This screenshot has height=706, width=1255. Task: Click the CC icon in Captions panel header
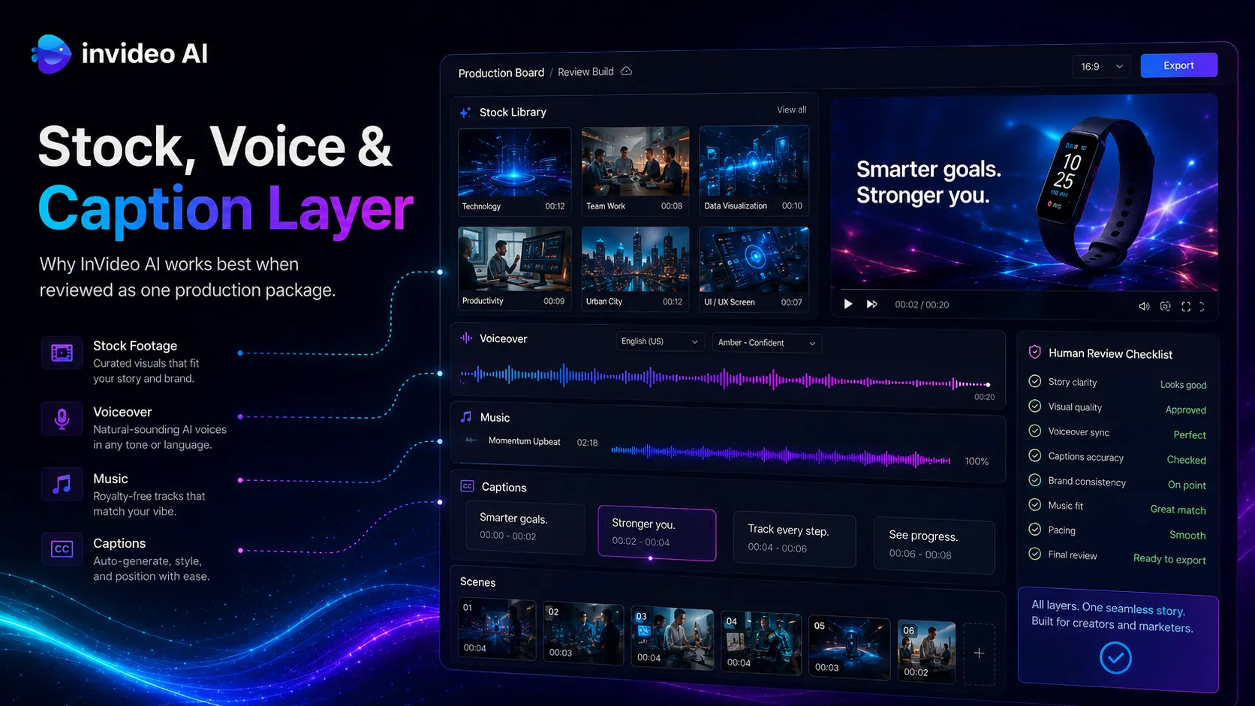467,486
